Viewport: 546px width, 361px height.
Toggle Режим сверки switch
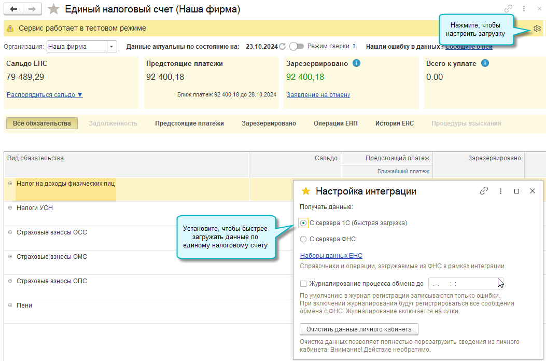coord(297,46)
